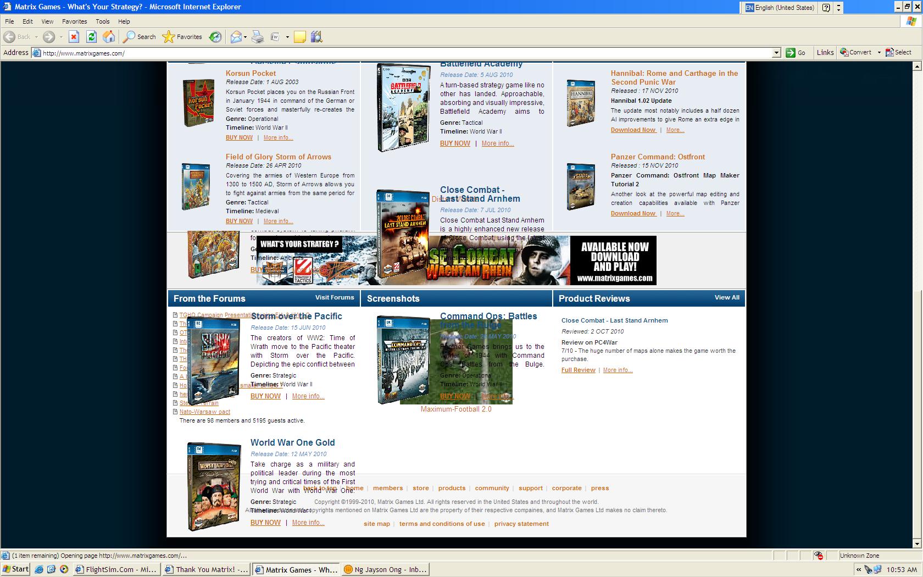The width and height of the screenshot is (923, 577).
Task: Click BUY NOW for Korsun Pocket
Action: click(x=239, y=137)
